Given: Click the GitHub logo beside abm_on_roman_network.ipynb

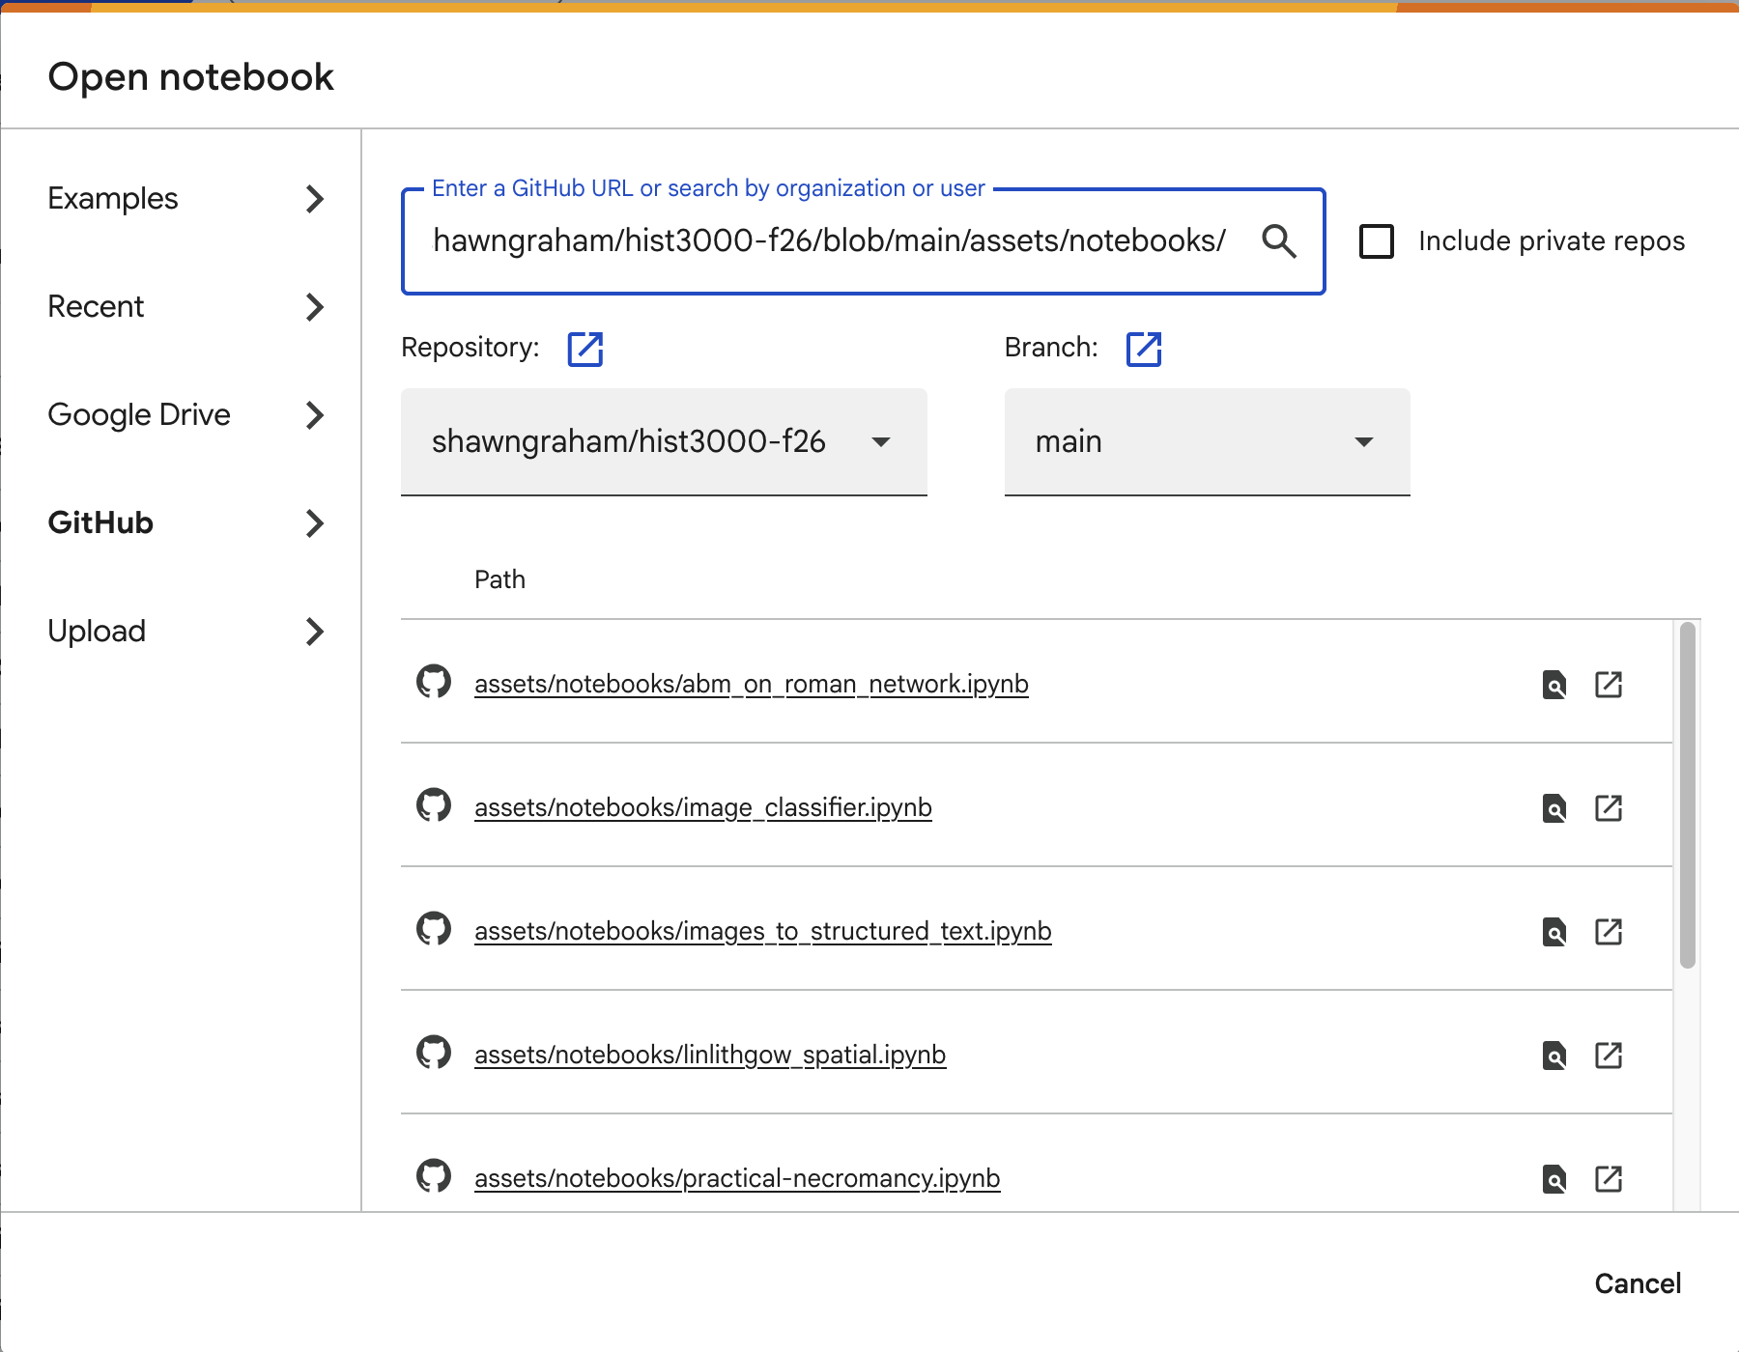Looking at the screenshot, I should (x=434, y=682).
